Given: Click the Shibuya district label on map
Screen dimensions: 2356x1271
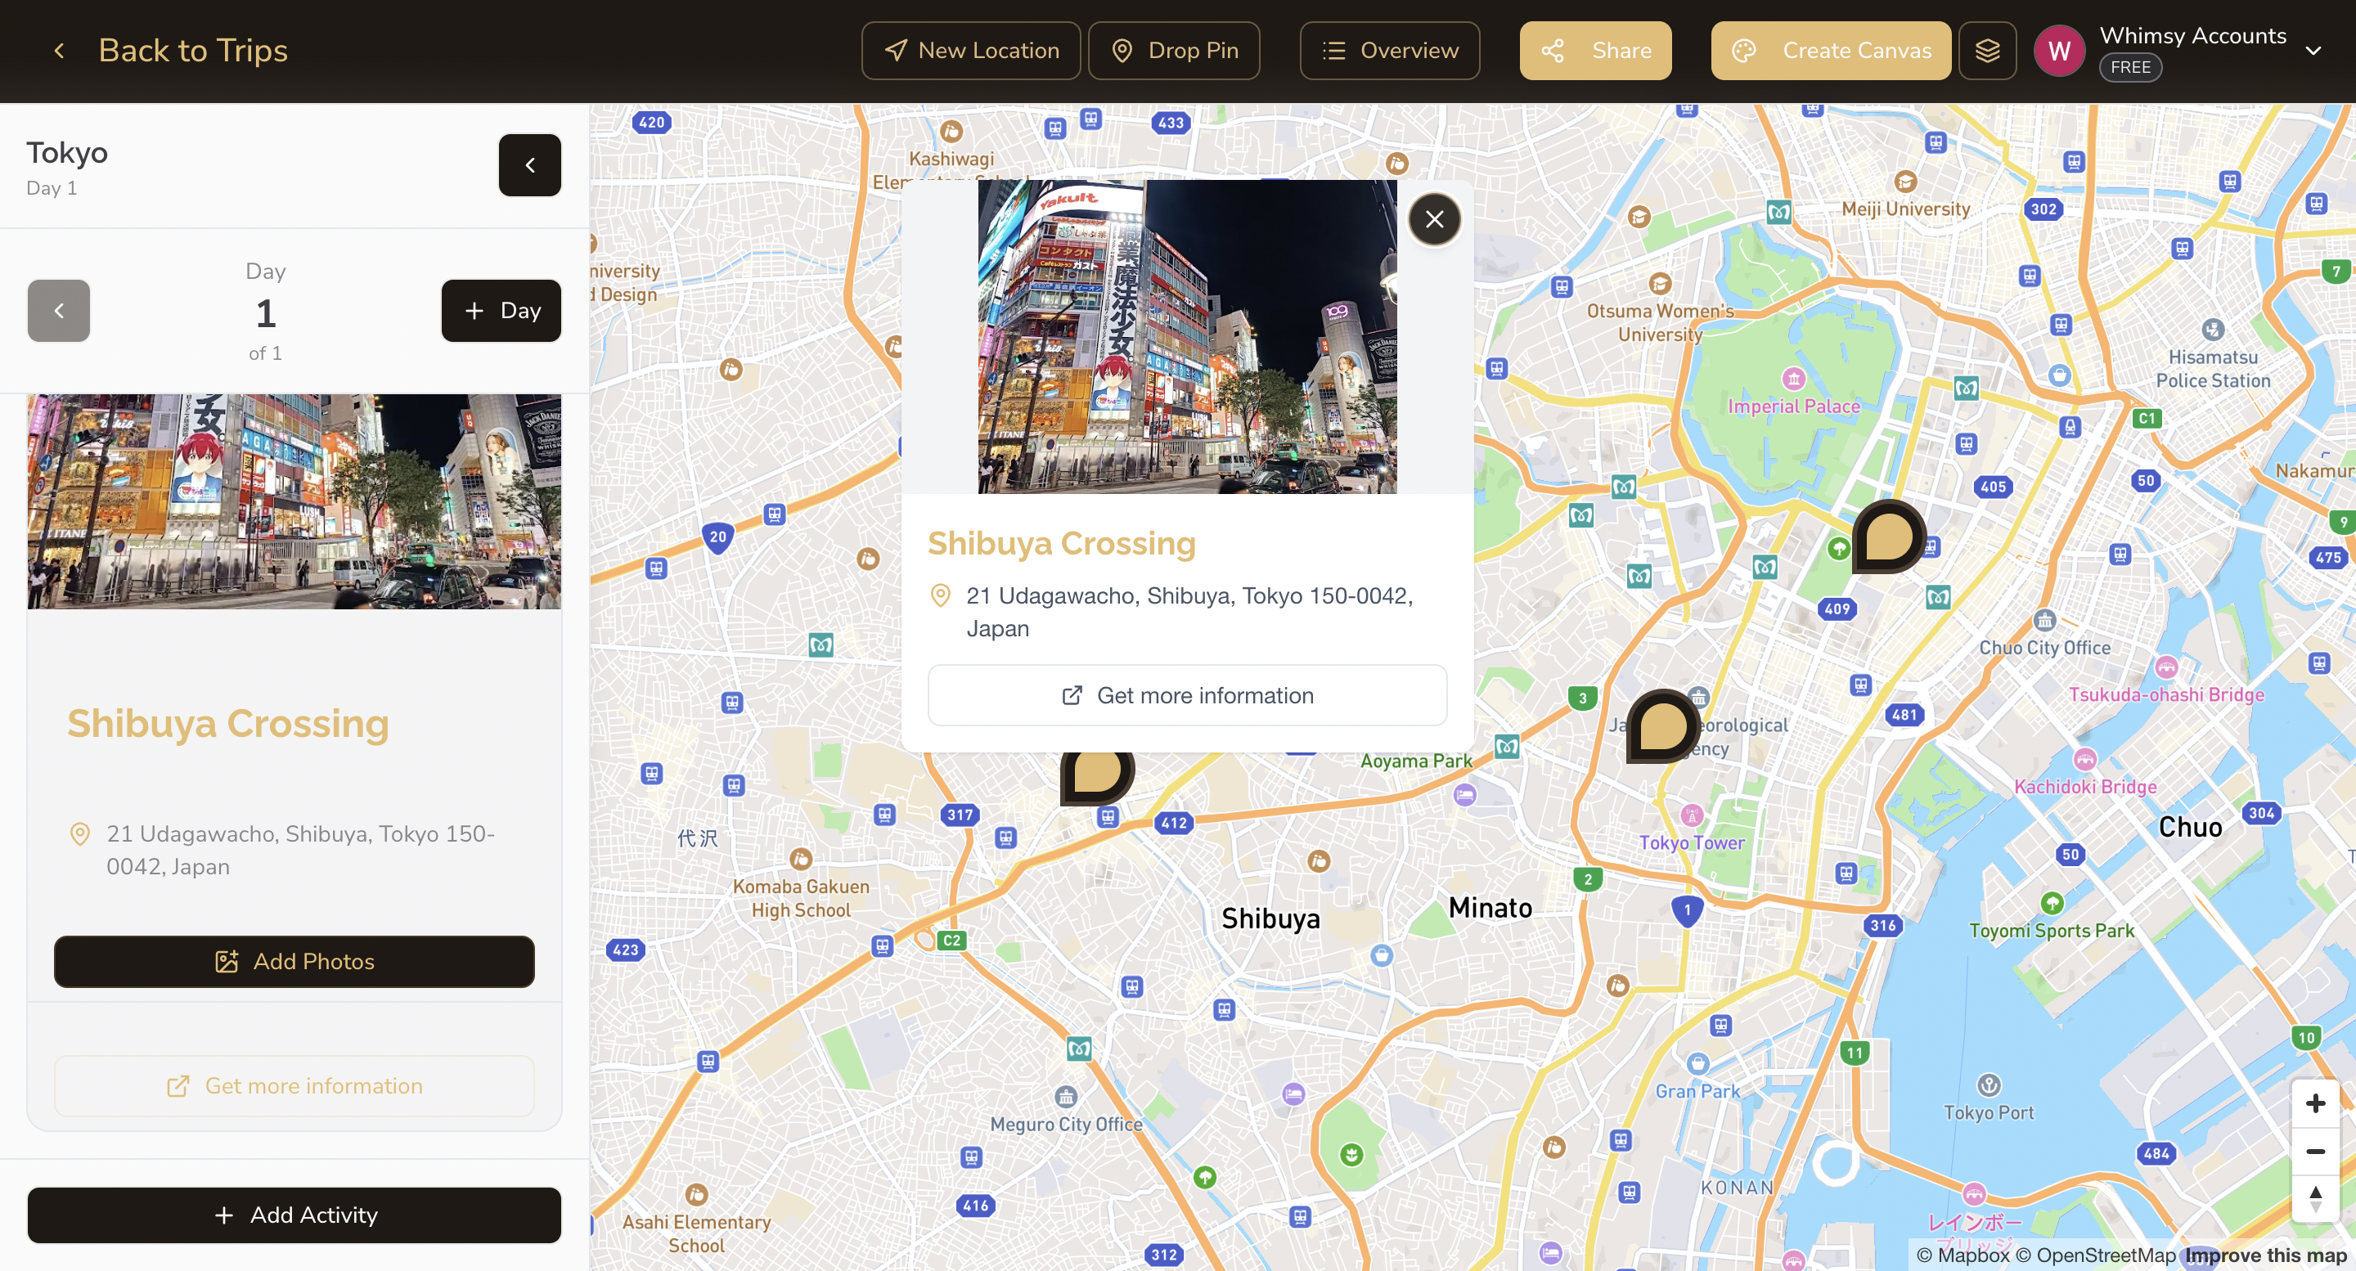Looking at the screenshot, I should pyautogui.click(x=1270, y=918).
